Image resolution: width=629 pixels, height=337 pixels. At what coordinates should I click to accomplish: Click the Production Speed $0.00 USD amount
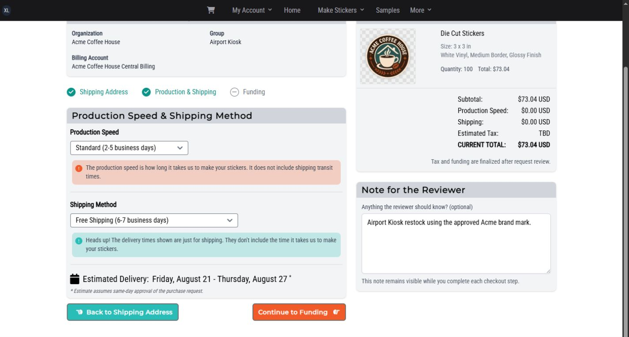(x=535, y=111)
